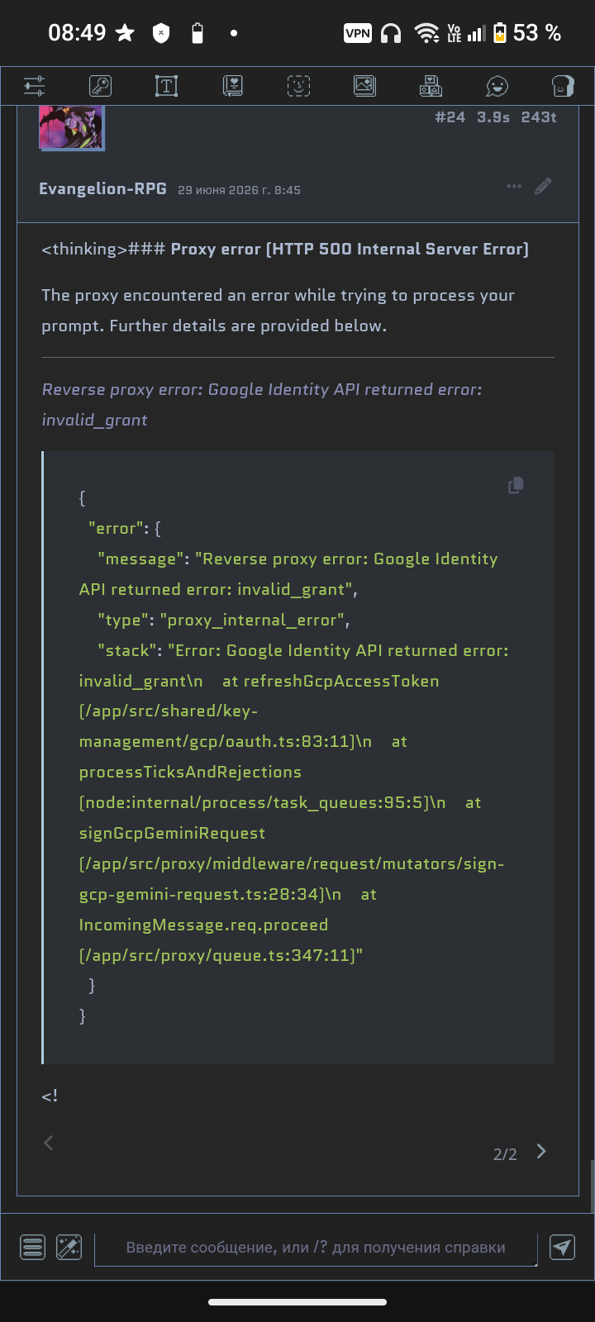Screen dimensions: 595x1322
Task: Tap the Evangelion-RPG character avatar
Action: 72,127
